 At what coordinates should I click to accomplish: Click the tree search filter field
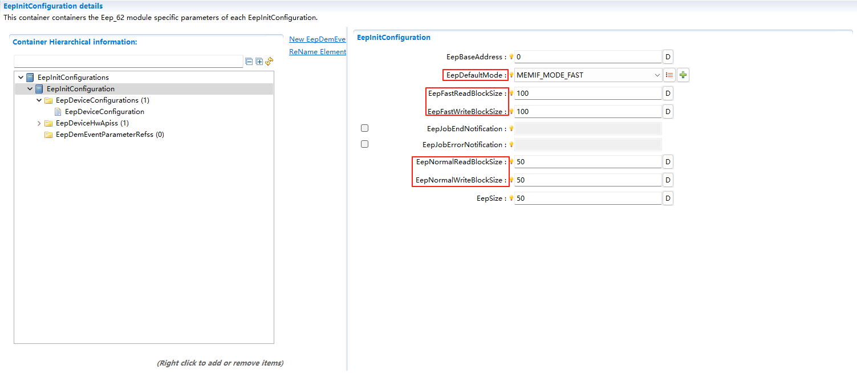128,62
